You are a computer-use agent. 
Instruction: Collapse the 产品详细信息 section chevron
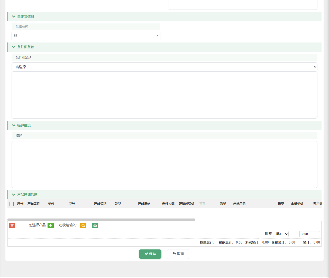click(x=14, y=195)
